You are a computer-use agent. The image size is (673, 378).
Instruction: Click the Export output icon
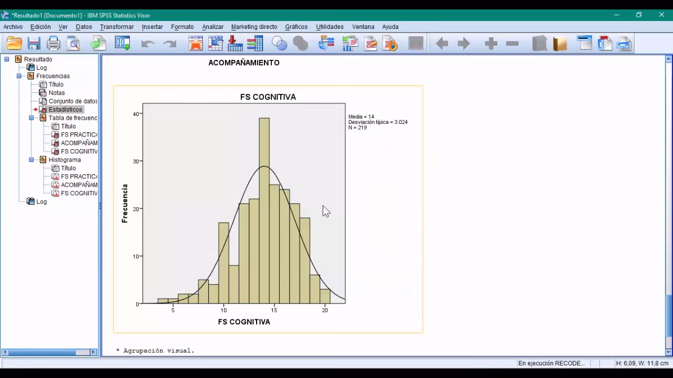pos(98,44)
